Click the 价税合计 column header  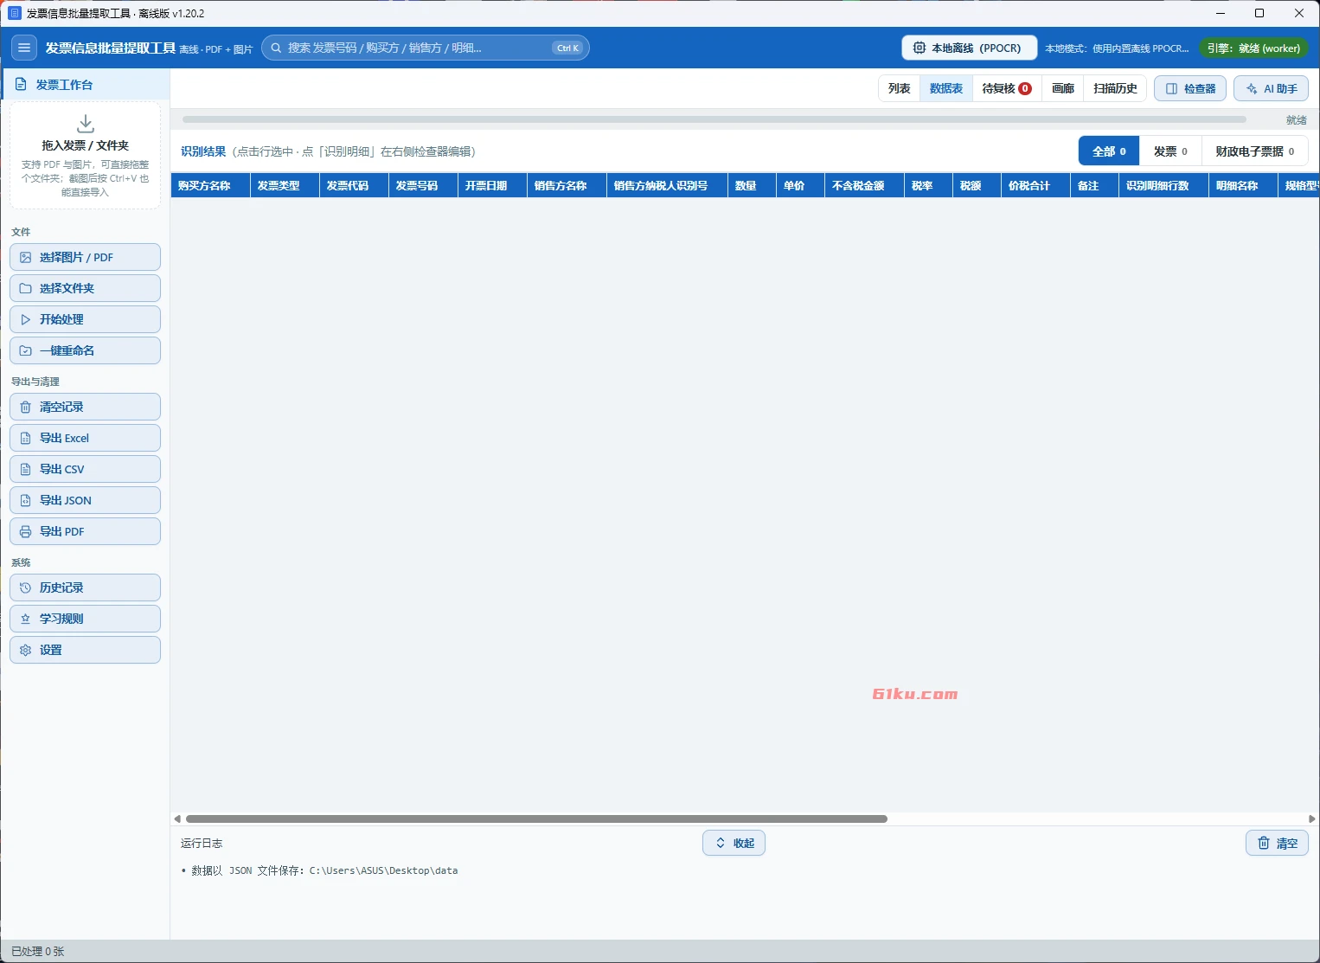coord(1035,186)
